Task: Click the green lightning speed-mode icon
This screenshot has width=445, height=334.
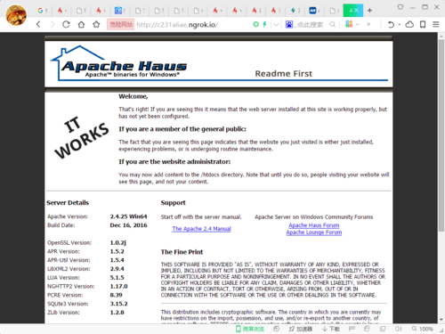Action: tap(264, 24)
